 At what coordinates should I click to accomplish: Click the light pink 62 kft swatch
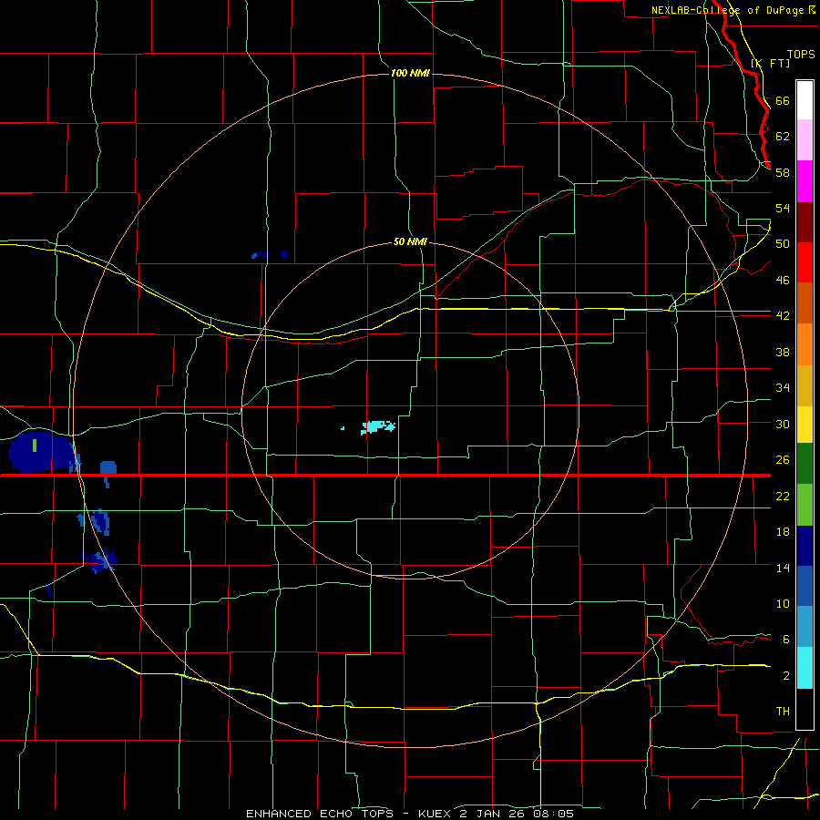click(x=805, y=139)
